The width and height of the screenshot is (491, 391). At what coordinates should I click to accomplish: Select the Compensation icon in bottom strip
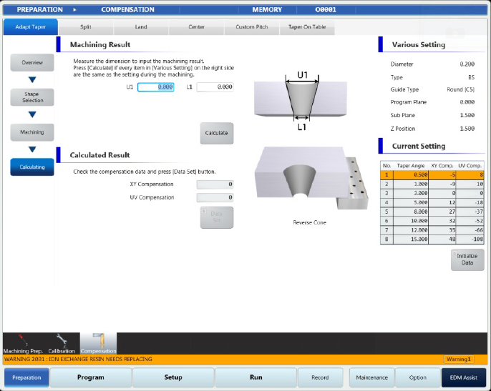click(x=98, y=343)
